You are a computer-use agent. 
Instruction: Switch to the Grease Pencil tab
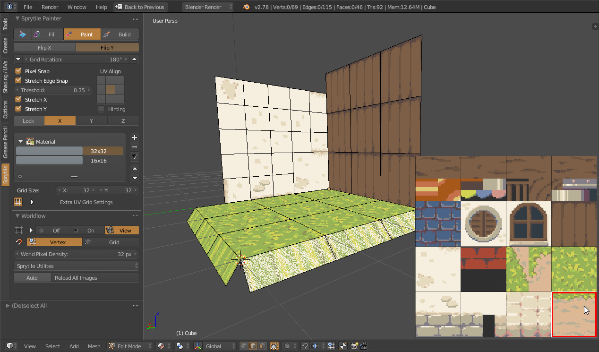(x=6, y=142)
